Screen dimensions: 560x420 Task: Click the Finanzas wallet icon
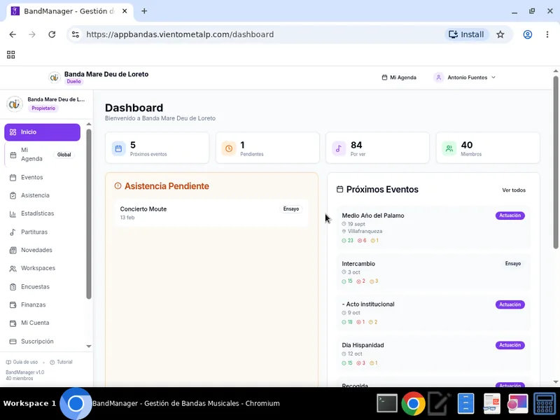[x=13, y=305]
